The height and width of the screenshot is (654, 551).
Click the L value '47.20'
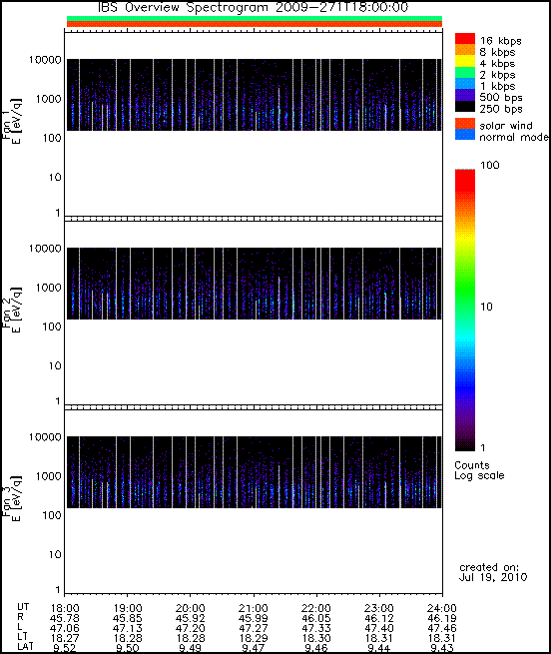tap(191, 628)
